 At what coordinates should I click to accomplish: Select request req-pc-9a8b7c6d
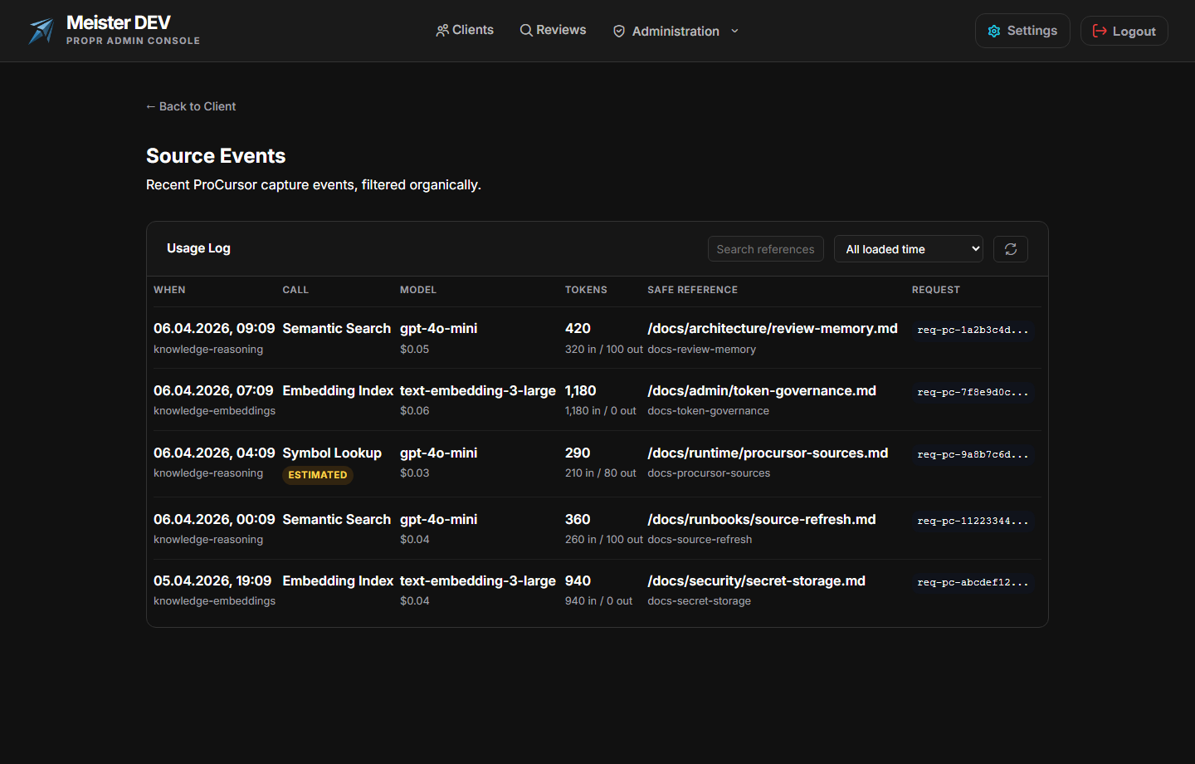pos(973,454)
